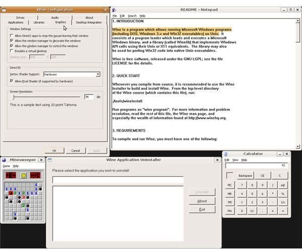302x251 pixels.
Task: Open Vertex Shader Support dropdown
Action: pos(98,74)
